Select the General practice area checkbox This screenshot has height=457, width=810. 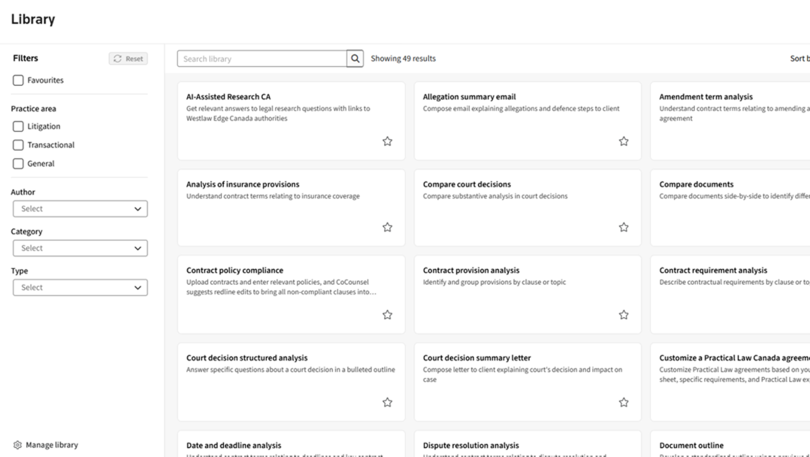[x=18, y=163]
